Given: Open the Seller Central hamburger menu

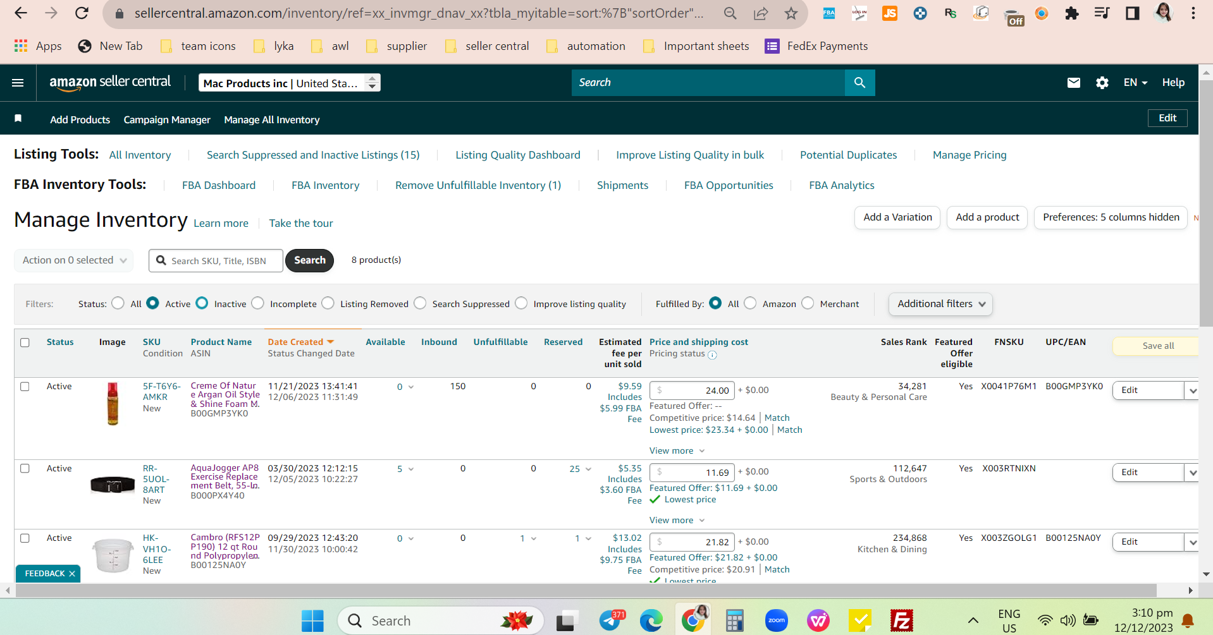Looking at the screenshot, I should (x=18, y=83).
